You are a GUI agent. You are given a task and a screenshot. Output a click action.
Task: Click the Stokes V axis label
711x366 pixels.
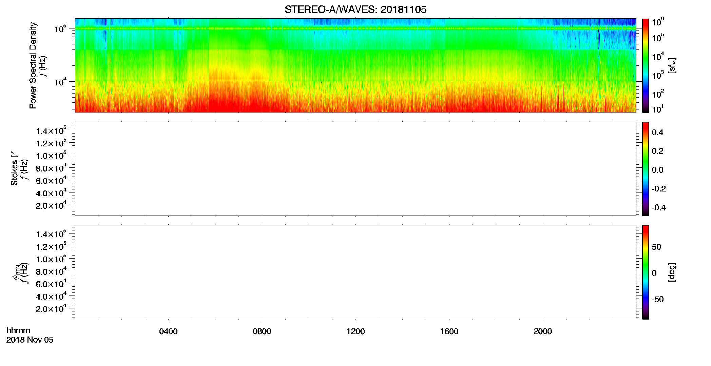[14, 168]
